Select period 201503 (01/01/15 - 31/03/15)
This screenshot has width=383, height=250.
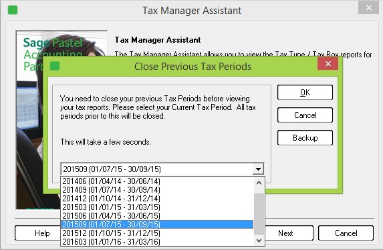pyautogui.click(x=157, y=207)
